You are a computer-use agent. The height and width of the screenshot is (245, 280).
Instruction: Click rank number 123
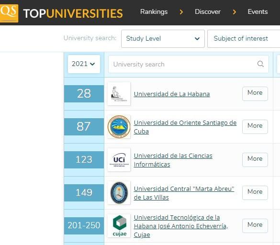(x=84, y=160)
